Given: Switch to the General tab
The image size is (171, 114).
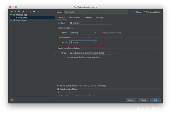Looking at the screenshot, I should (x=62, y=18).
